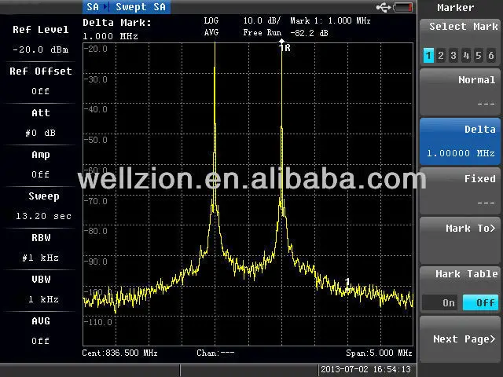Select marker number 3
Image resolution: width=503 pixels, height=377 pixels.
click(453, 56)
